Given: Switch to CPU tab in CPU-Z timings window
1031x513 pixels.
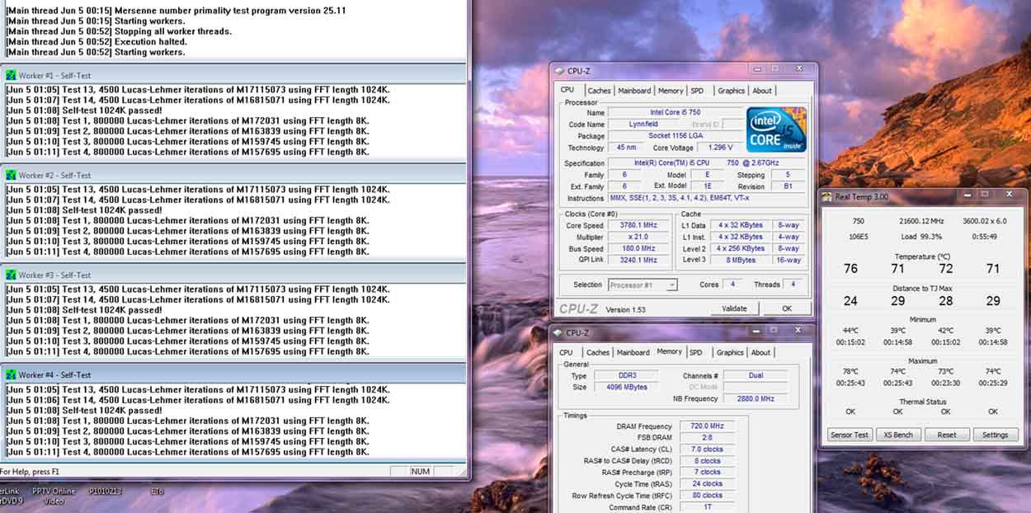Looking at the screenshot, I should (566, 352).
